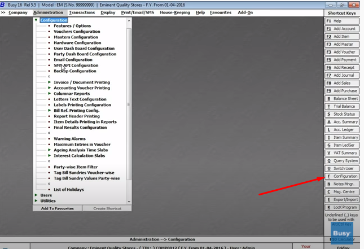The height and width of the screenshot is (249, 364).
Task: Click Add Master shortcut key
Action: [x=342, y=44]
